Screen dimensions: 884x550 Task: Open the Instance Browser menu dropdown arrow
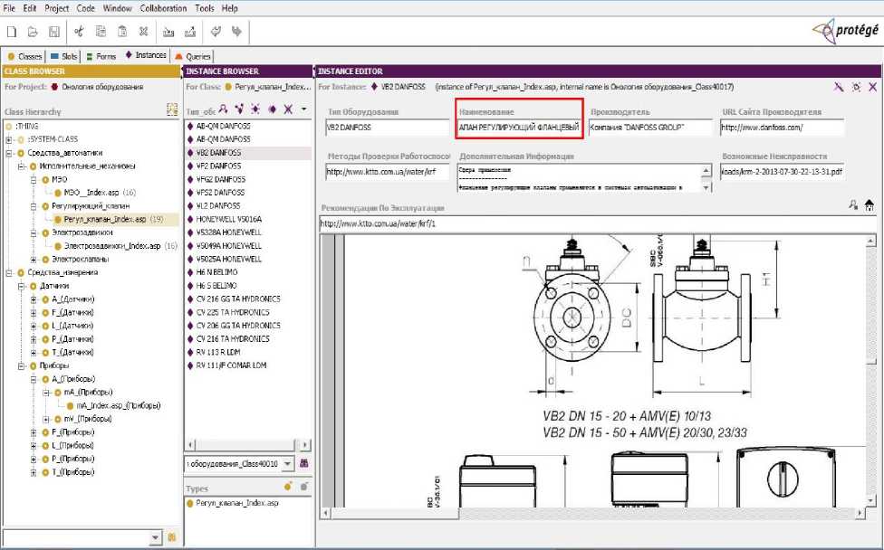click(x=304, y=109)
